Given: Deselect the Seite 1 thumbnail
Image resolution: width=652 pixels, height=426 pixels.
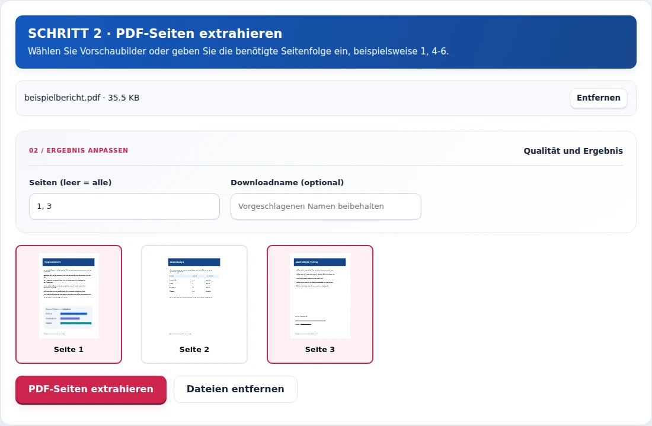Looking at the screenshot, I should (69, 304).
